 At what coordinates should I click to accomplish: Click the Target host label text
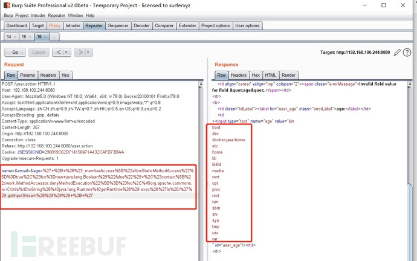(x=355, y=53)
